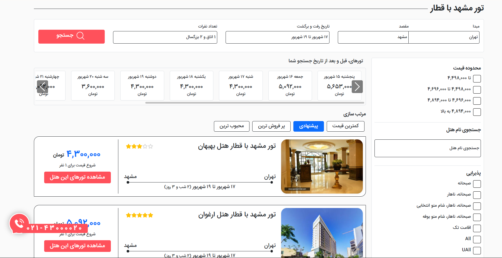Open the destination city field showing مشهد

pos(373,37)
